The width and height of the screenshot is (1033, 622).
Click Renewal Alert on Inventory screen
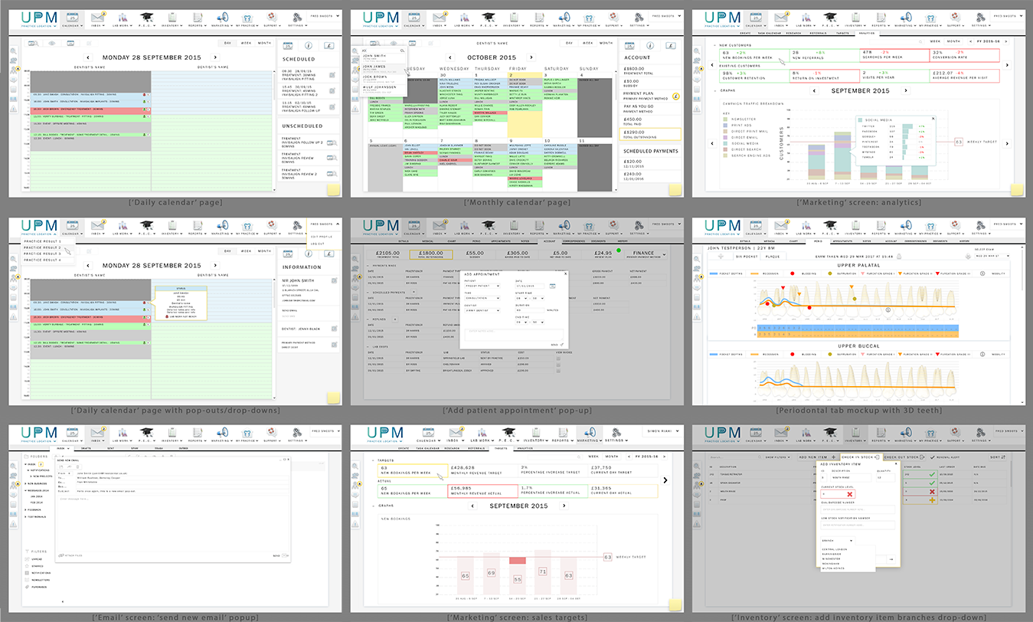pos(945,457)
